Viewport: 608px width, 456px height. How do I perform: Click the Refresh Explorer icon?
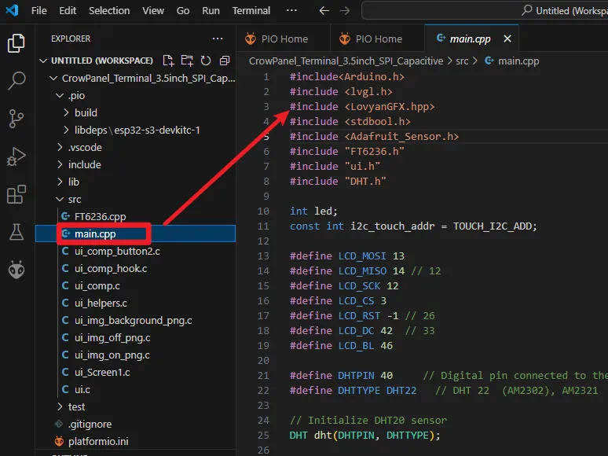pos(206,61)
